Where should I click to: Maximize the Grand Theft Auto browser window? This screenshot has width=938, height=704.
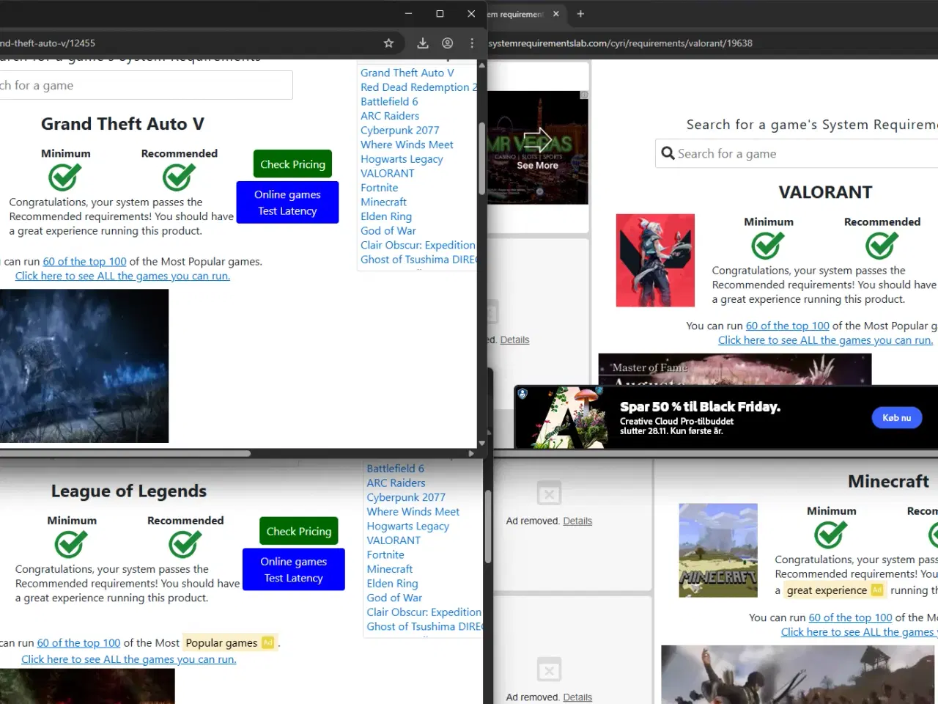click(440, 14)
